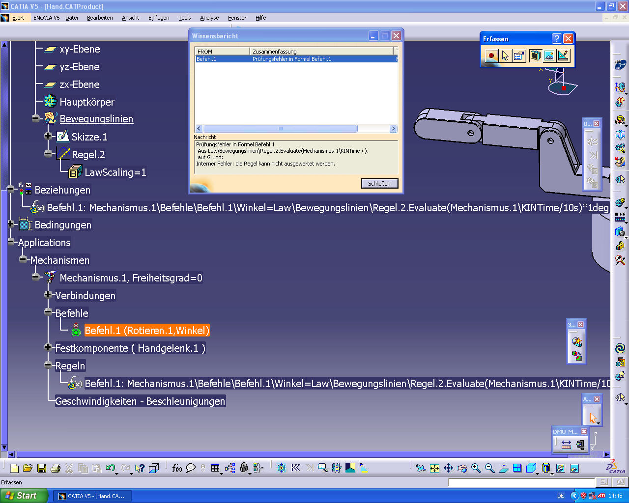Expand the Verbindungen tree node
Viewport: 629px width, 503px height.
point(48,295)
